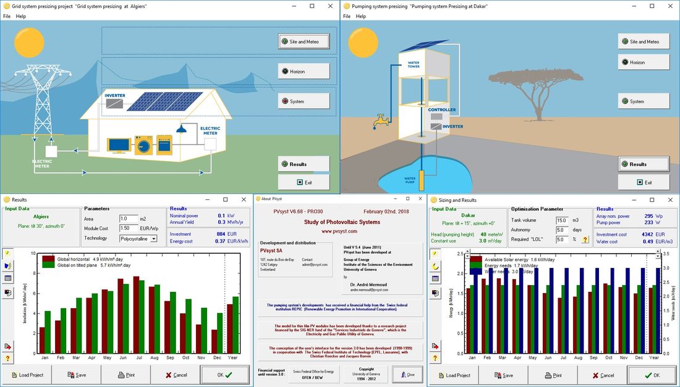Open the energy output graph icon in Algiers Results
Image resolution: width=680 pixels, height=387 pixels.
8,266
